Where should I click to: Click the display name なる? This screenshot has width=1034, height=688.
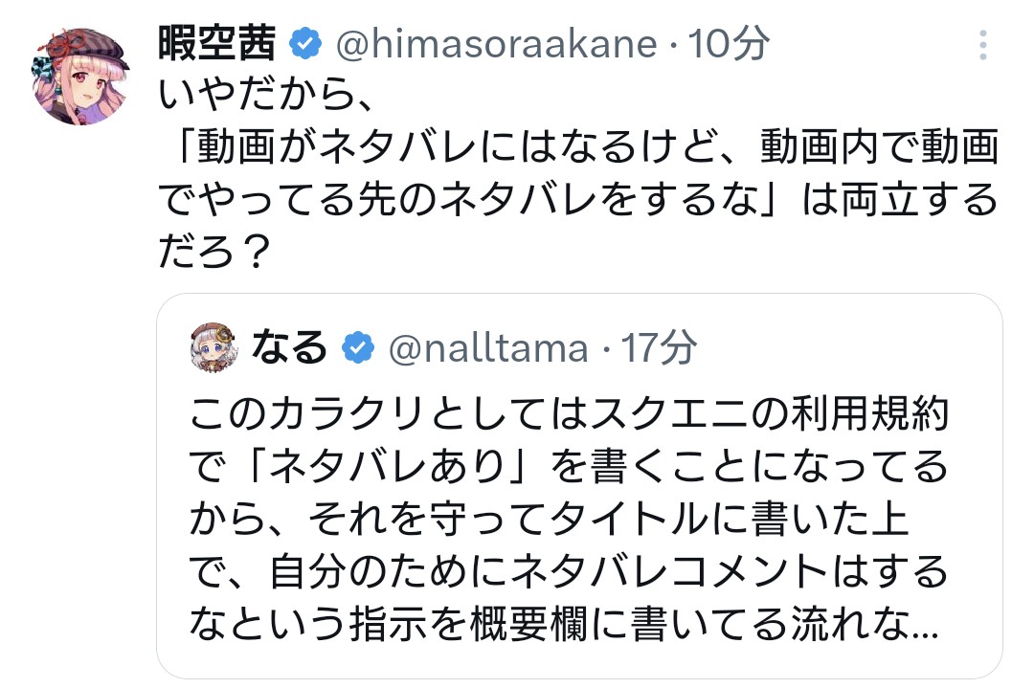click(290, 348)
